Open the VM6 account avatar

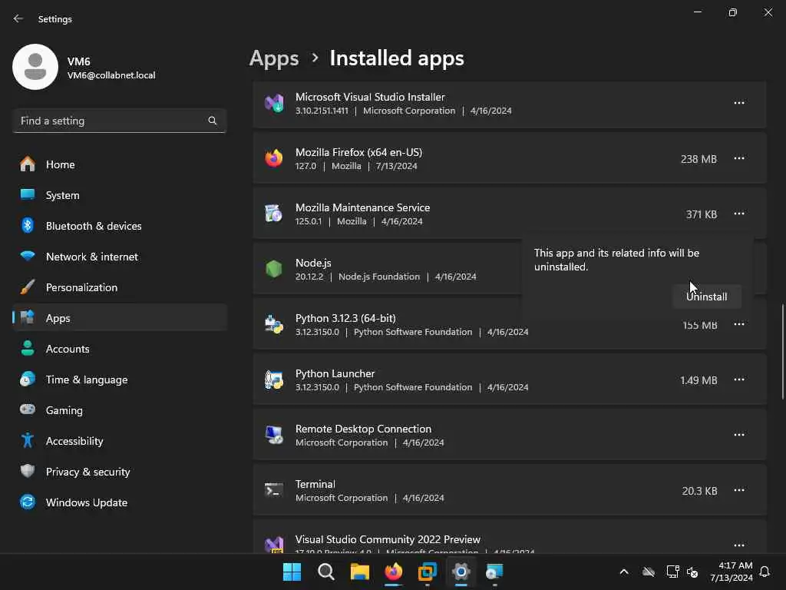(35, 67)
